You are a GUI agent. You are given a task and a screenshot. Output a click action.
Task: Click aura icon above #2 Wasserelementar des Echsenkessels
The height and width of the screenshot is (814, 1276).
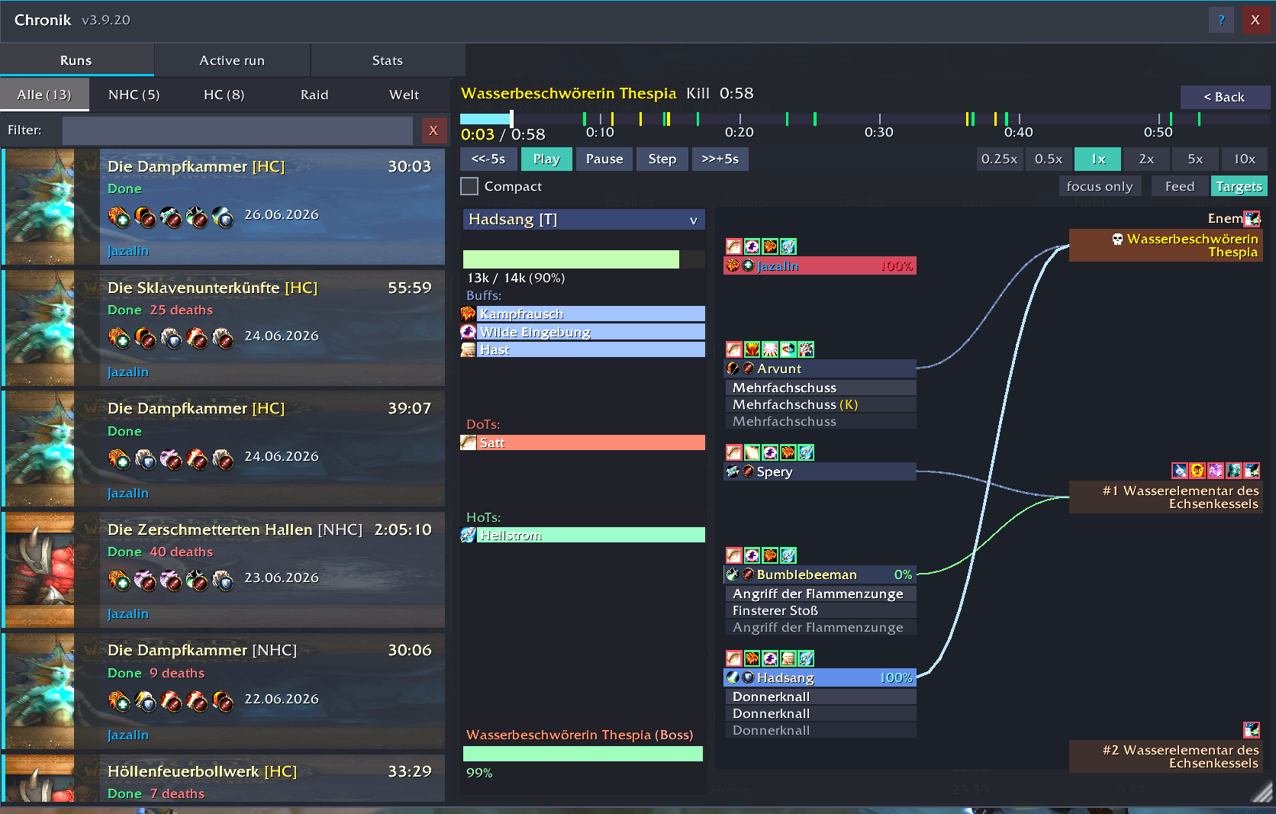pos(1252,730)
